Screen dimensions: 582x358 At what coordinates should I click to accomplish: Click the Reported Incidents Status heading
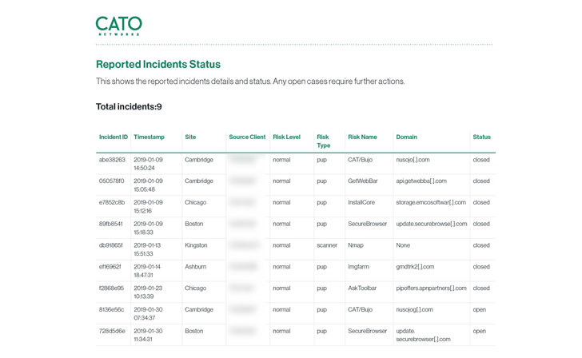[x=158, y=65]
